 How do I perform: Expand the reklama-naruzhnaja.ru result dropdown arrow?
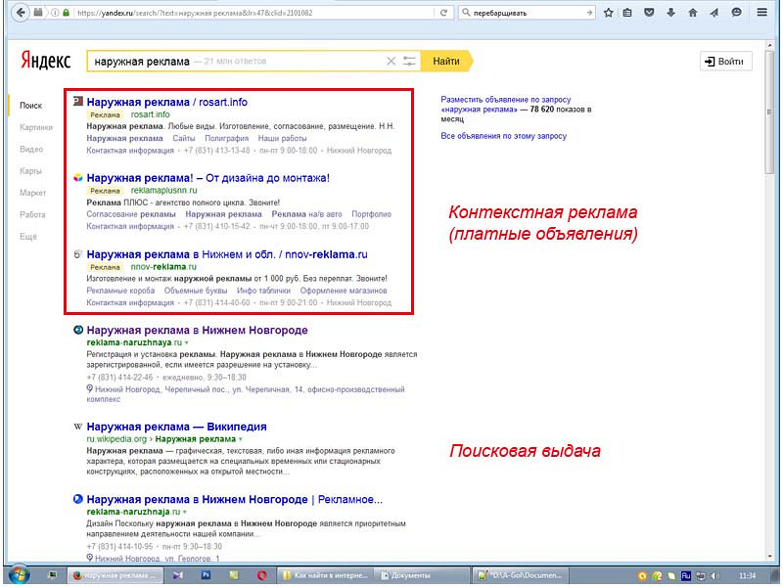click(x=184, y=512)
